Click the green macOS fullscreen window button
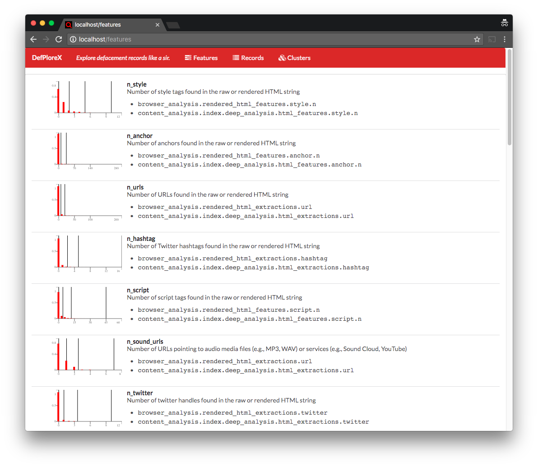 click(x=51, y=23)
